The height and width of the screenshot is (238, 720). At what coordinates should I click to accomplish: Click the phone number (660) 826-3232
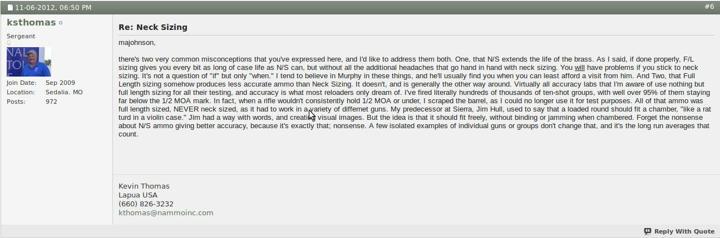146,204
